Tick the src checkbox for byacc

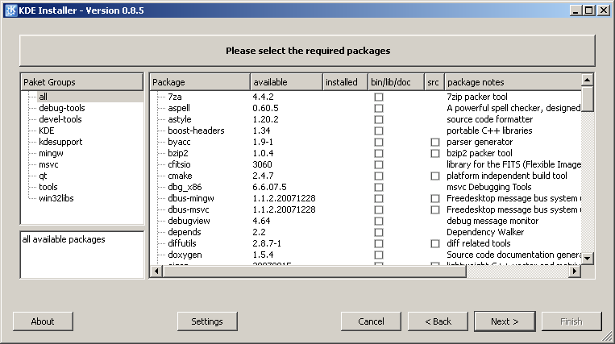coord(435,143)
